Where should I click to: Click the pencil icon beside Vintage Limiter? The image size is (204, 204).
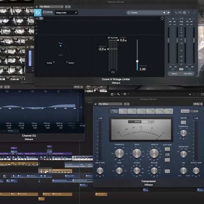pos(76,12)
